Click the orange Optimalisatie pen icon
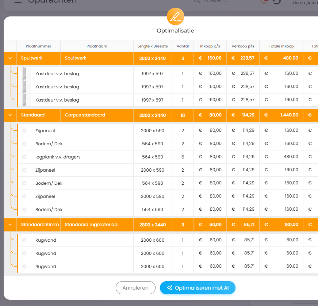The image size is (318, 306). 176,16
